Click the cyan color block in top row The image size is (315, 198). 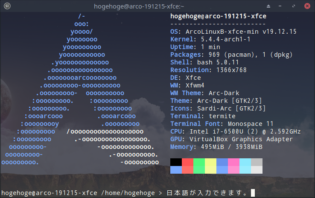pyautogui.click(x=245, y=162)
